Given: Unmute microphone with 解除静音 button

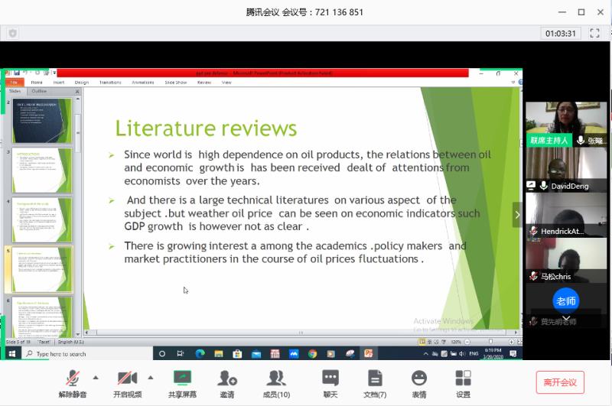Looking at the screenshot, I should 72,383.
